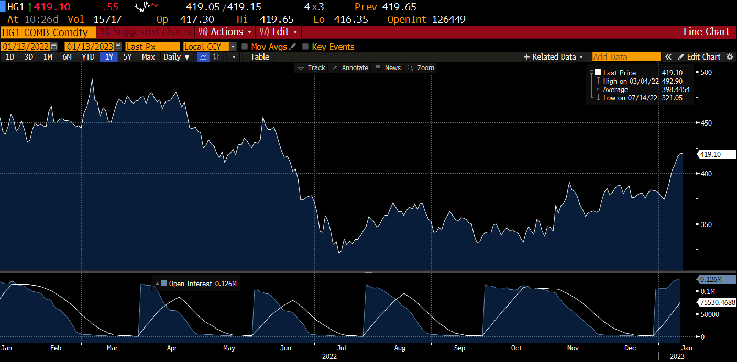Toggle the Last Price legend visibility box
The height and width of the screenshot is (362, 737).
coord(598,72)
